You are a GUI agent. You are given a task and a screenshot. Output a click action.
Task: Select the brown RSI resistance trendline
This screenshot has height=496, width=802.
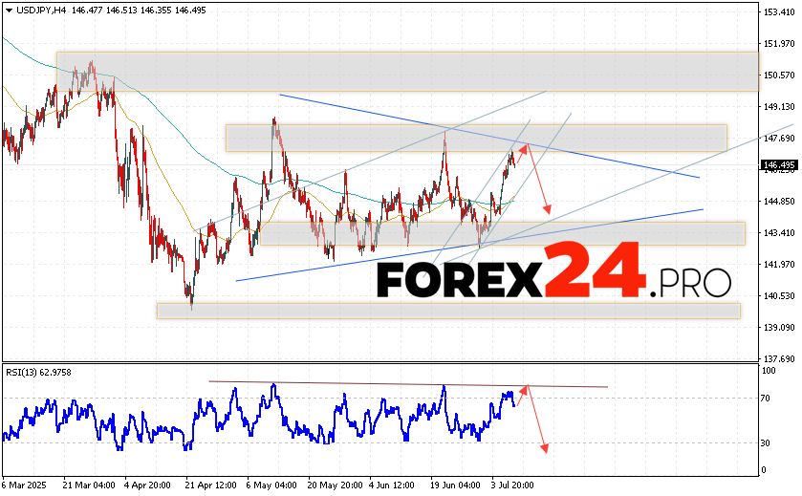point(411,384)
